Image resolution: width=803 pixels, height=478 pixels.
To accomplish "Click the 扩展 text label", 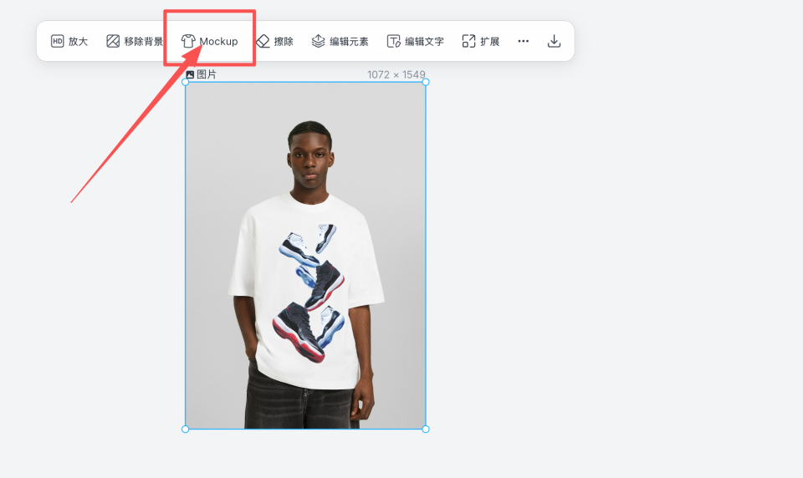I will 489,42.
